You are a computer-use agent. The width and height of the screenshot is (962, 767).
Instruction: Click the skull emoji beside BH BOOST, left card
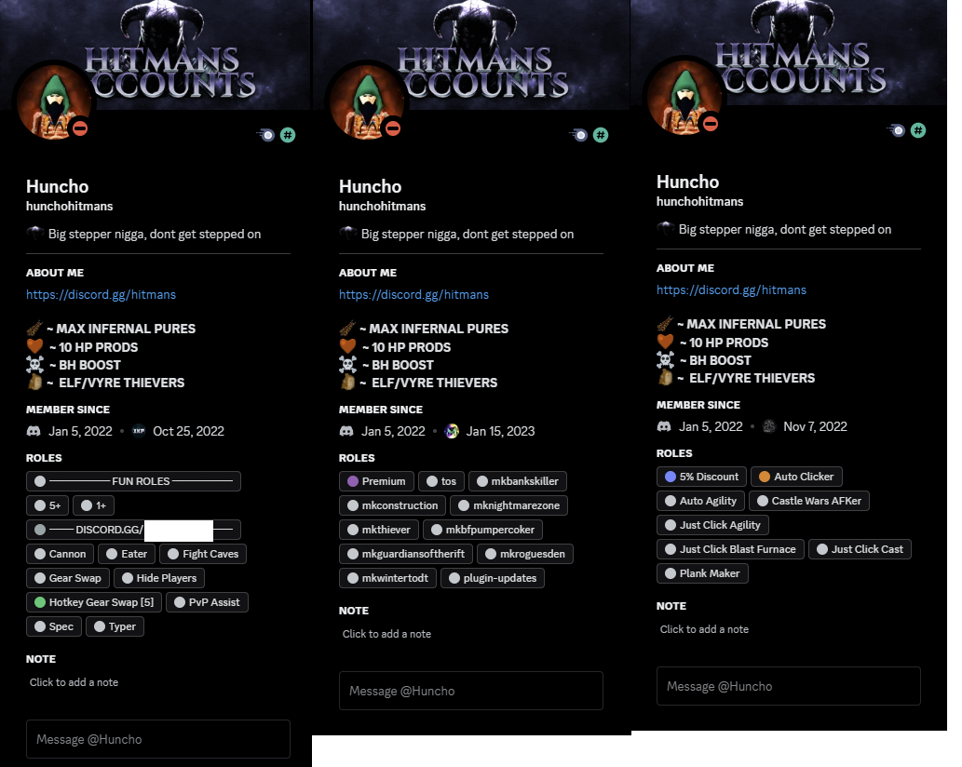tap(35, 365)
